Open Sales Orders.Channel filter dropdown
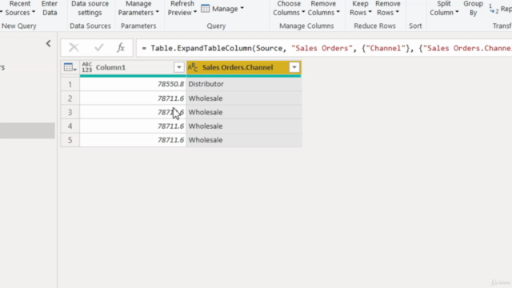The image size is (512, 288). click(x=294, y=67)
